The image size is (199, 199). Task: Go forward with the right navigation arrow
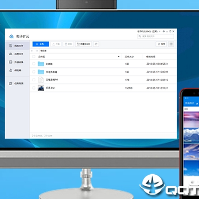(36, 51)
